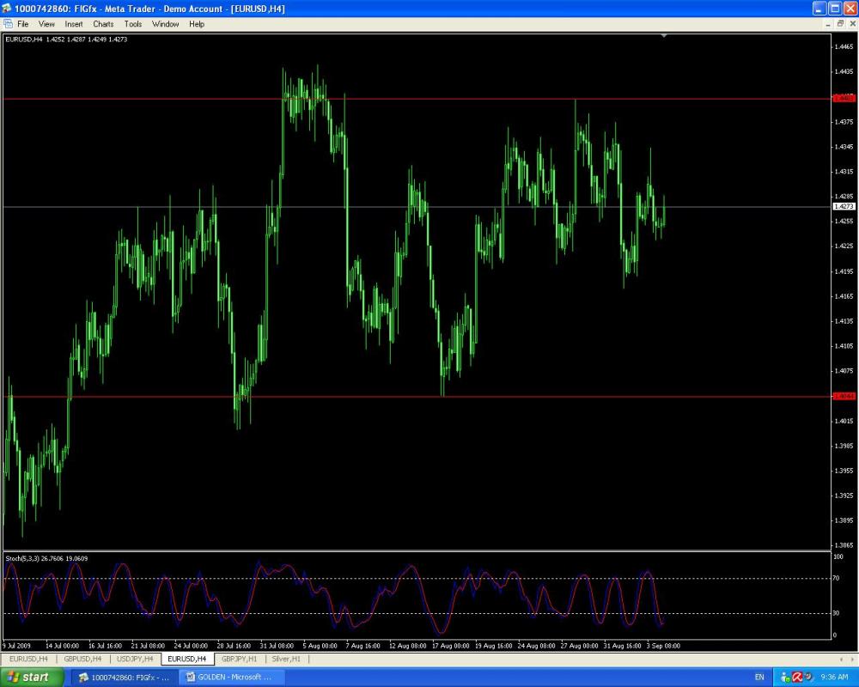This screenshot has height=687, width=859.
Task: Open the Help menu
Action: coord(197,24)
